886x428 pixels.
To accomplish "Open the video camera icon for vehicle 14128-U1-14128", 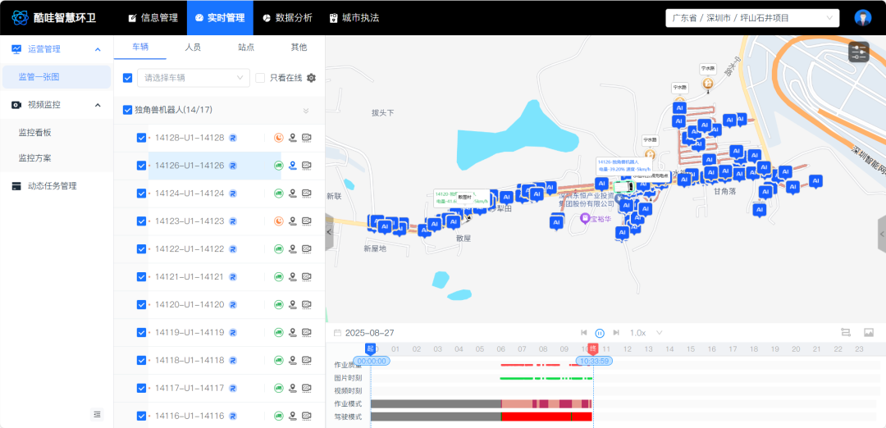I will click(x=307, y=138).
